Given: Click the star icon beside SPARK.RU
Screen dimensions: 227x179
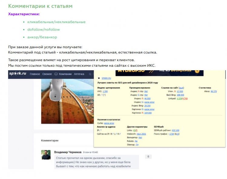Looking at the screenshot, I should 99,78.
